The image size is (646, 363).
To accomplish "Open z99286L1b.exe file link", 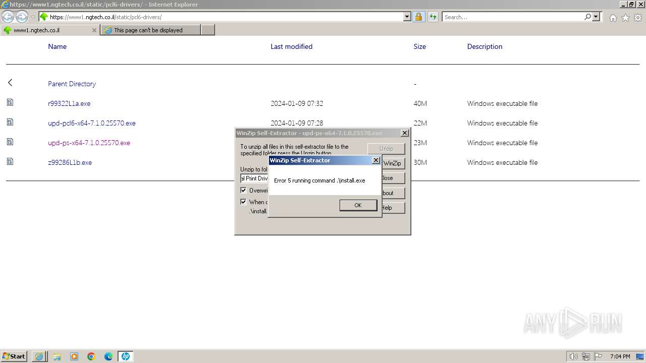I will 70,162.
